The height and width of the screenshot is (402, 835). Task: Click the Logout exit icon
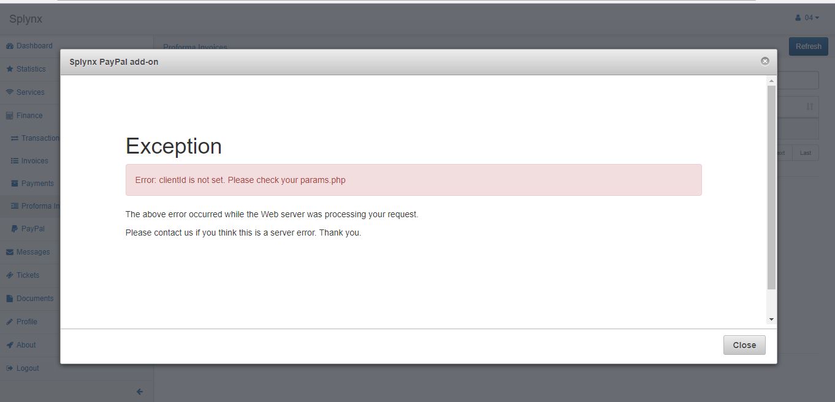point(10,368)
